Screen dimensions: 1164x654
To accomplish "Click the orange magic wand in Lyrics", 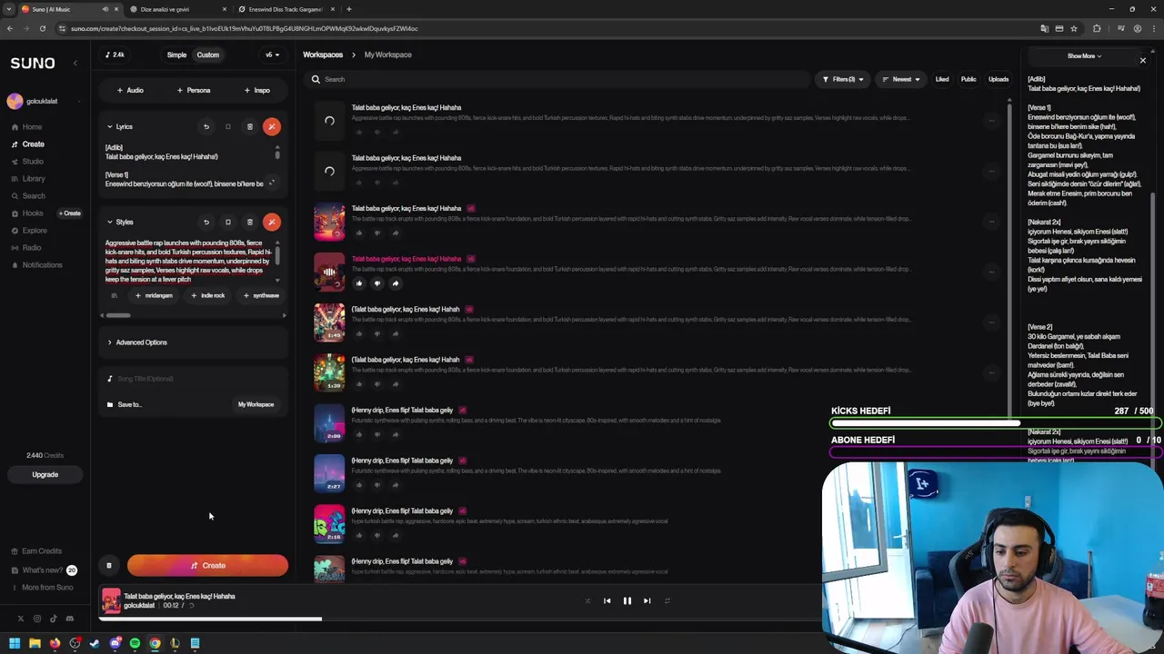I will 272,127.
